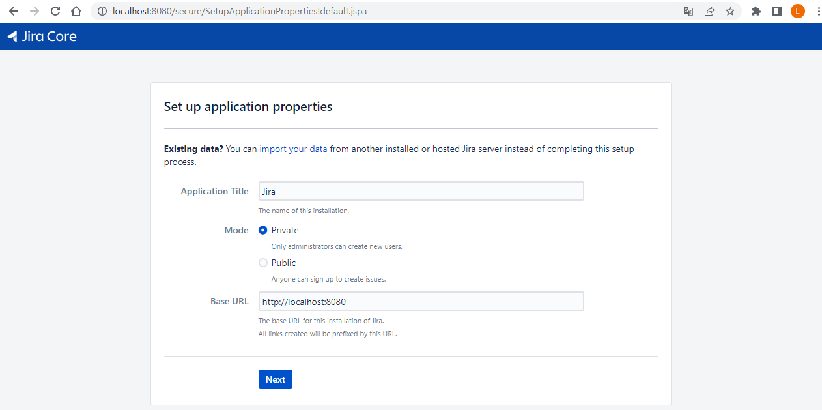Click the bold 'Existing data?' text
The image size is (822, 410).
click(x=193, y=149)
